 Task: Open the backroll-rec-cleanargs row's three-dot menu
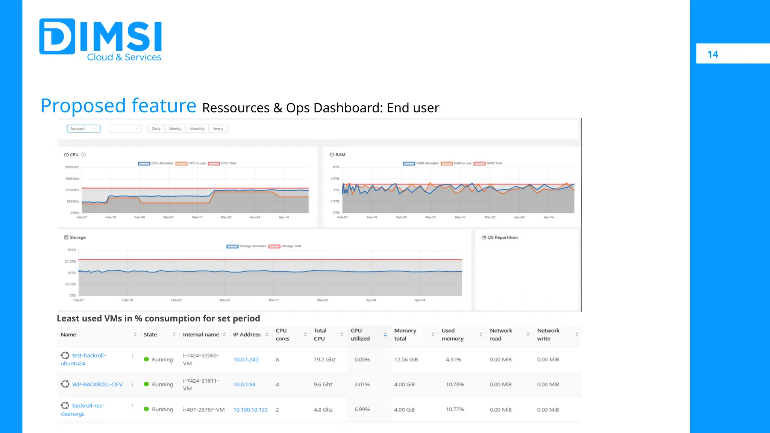pos(132,406)
